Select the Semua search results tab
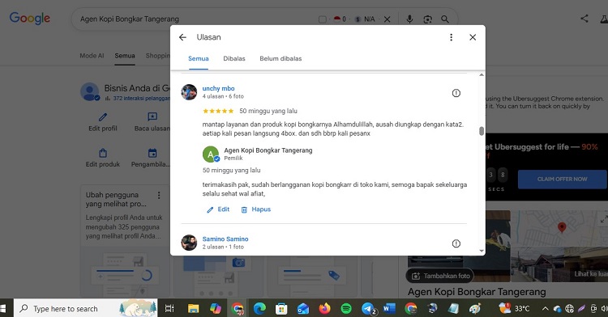The height and width of the screenshot is (317, 608). coord(125,56)
